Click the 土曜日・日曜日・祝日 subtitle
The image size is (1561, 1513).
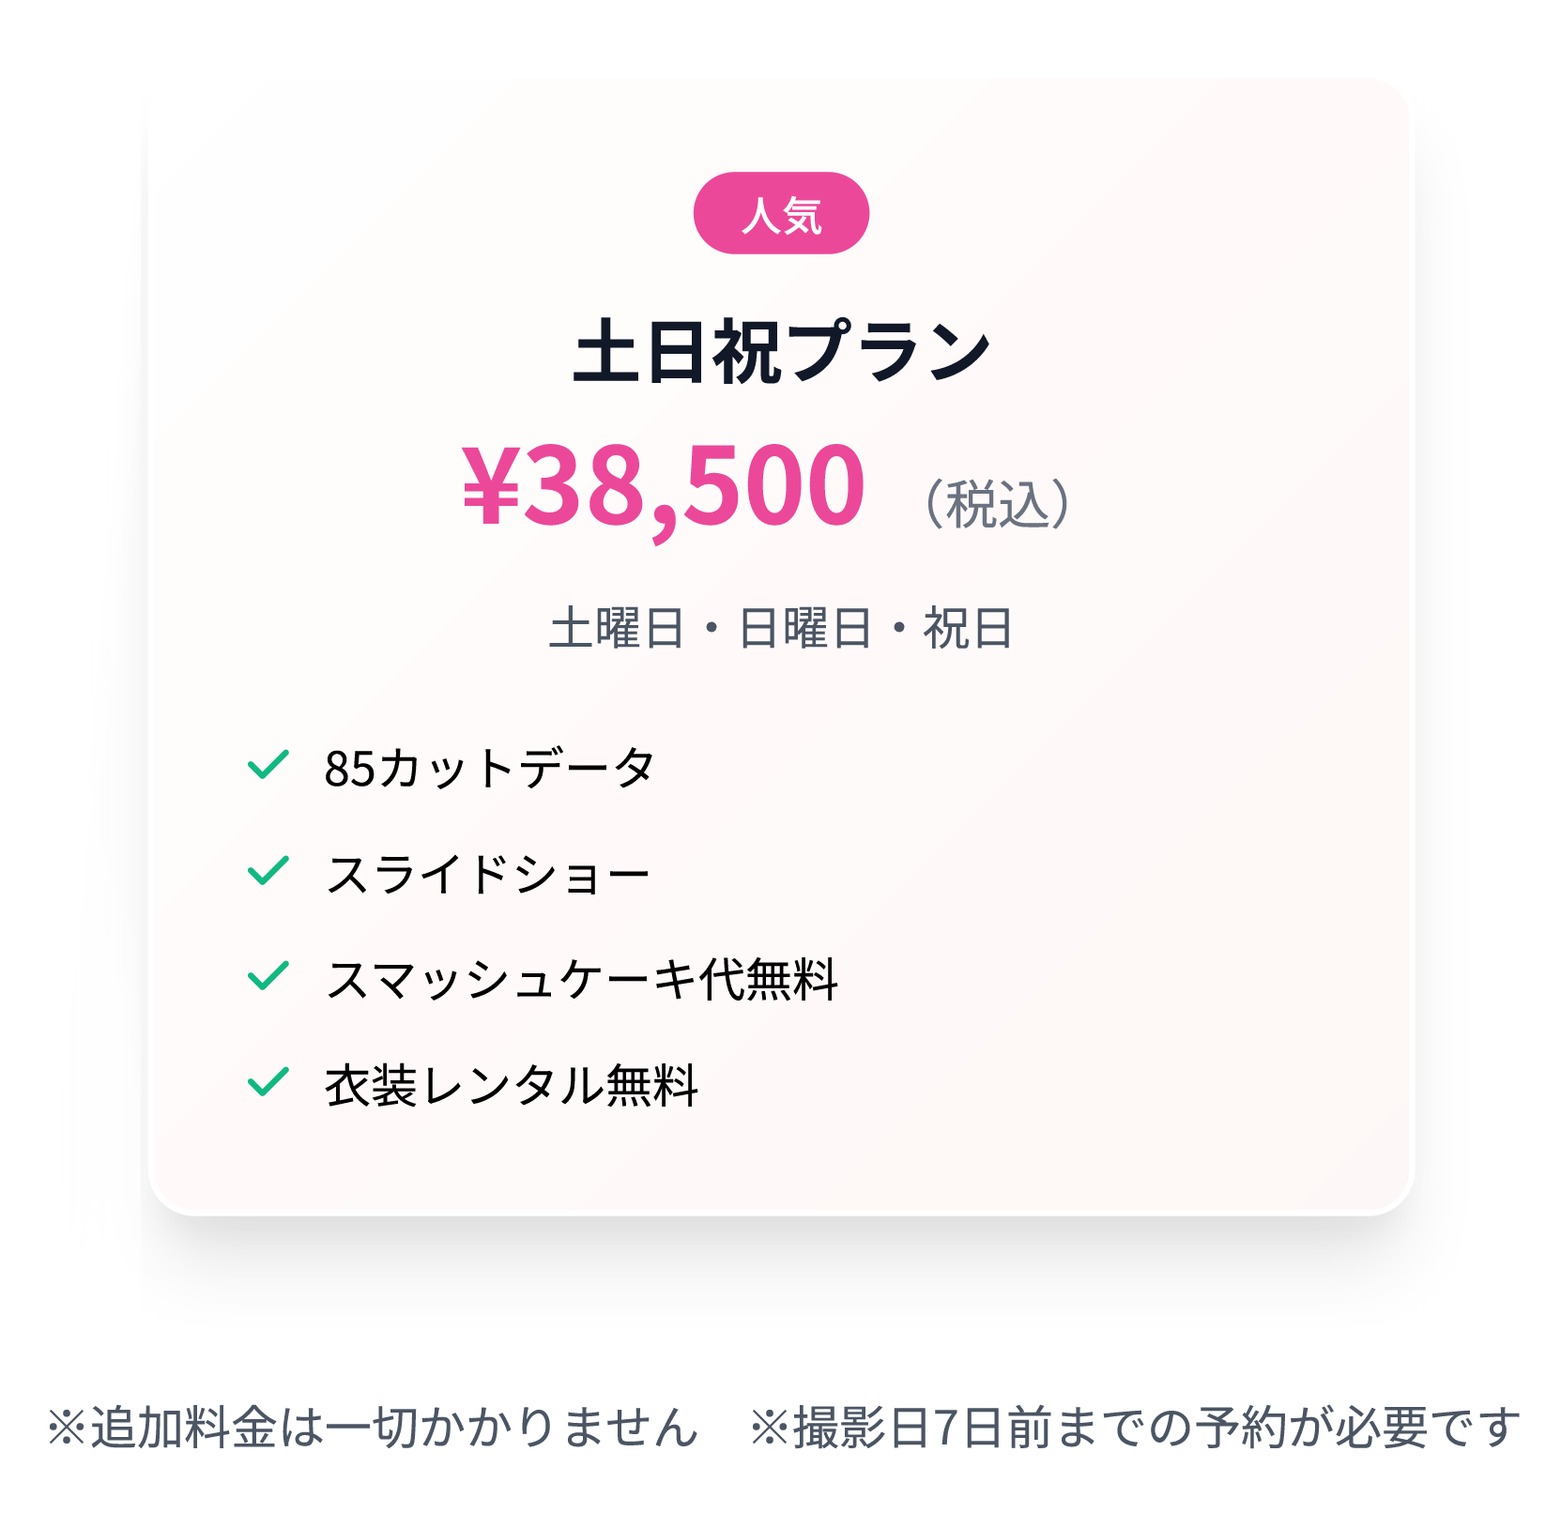pos(781,628)
